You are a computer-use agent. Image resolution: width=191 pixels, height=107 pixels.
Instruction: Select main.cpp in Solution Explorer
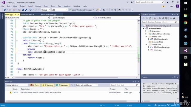tap(158, 50)
